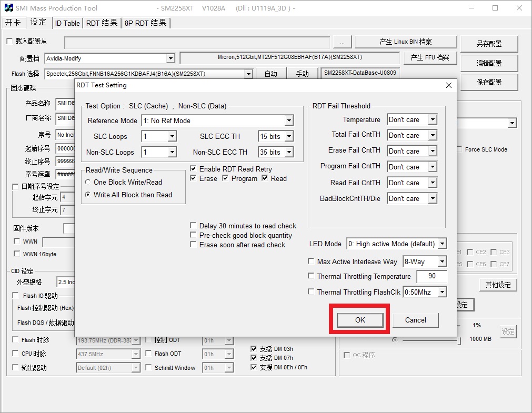The height and width of the screenshot is (413, 532).
Task: Toggle Enable RDT Read Retry checkbox
Action: click(x=194, y=169)
